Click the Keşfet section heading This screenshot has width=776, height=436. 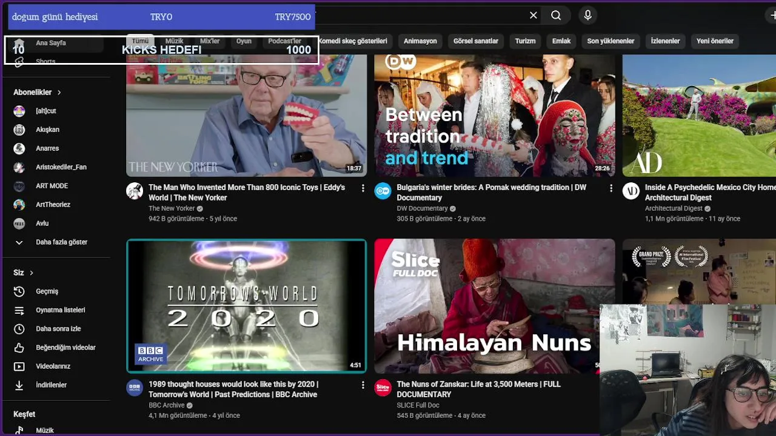pos(24,414)
